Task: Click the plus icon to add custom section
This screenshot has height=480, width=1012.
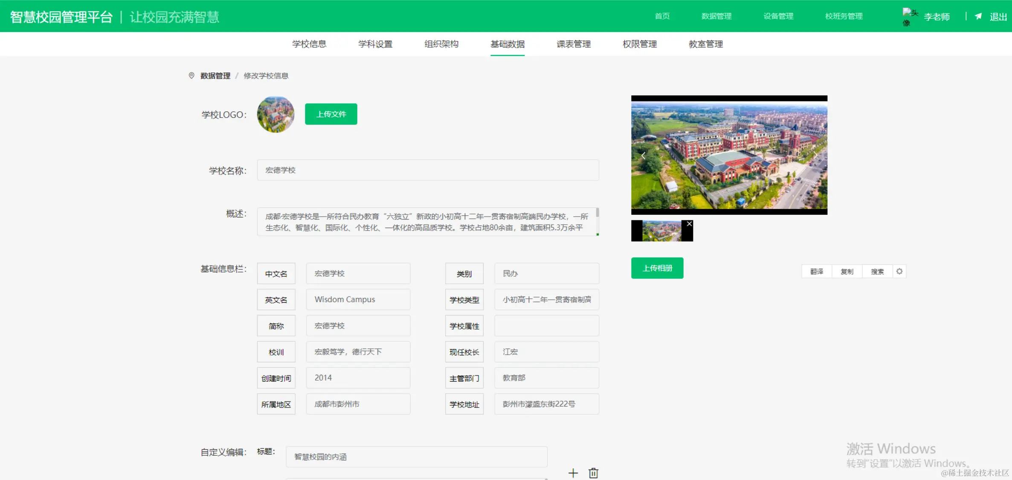Action: (573, 473)
